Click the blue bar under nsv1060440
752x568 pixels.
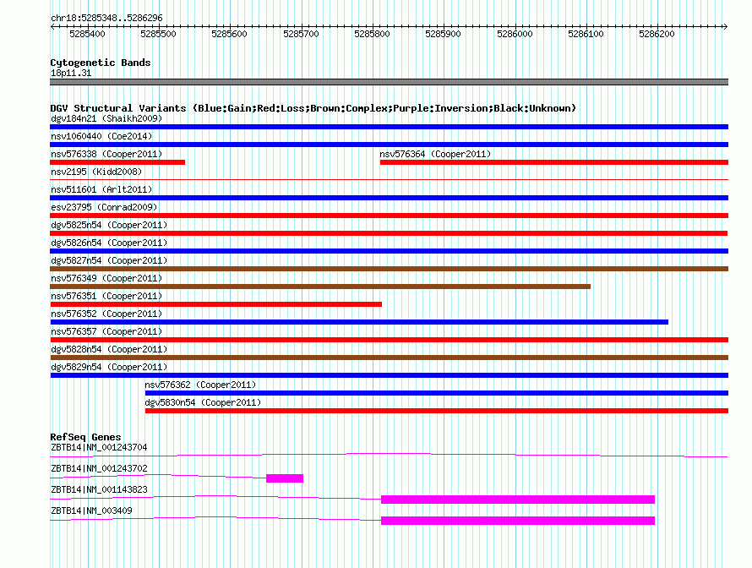(389, 145)
